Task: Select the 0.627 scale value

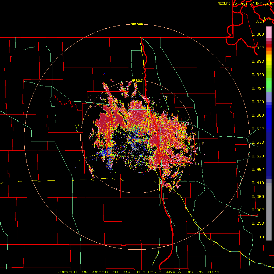Action: tap(258, 129)
